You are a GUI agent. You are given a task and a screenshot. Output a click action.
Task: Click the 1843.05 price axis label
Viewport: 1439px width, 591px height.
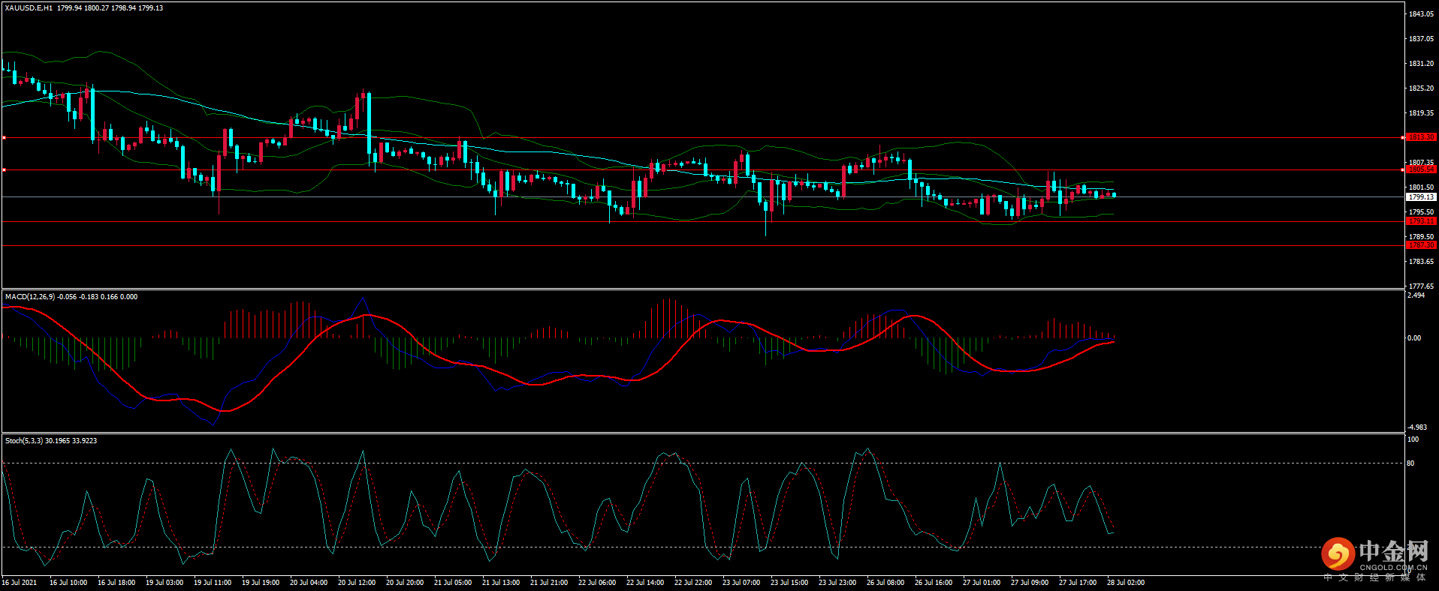pyautogui.click(x=1421, y=14)
